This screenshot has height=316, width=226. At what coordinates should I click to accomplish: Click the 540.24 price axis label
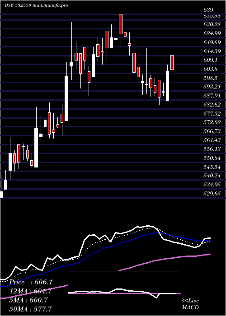pyautogui.click(x=212, y=176)
